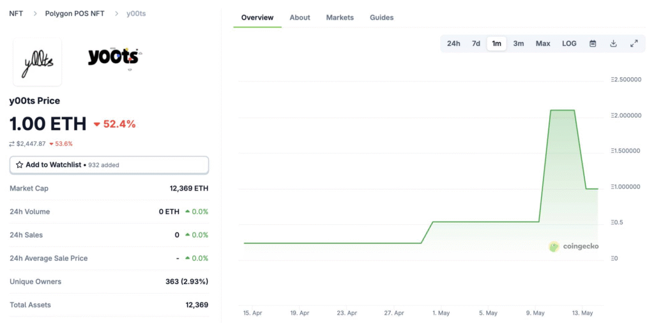Click the chart plateau near Ξ2.000000
Image resolution: width=654 pixels, height=323 pixels.
pyautogui.click(x=562, y=110)
